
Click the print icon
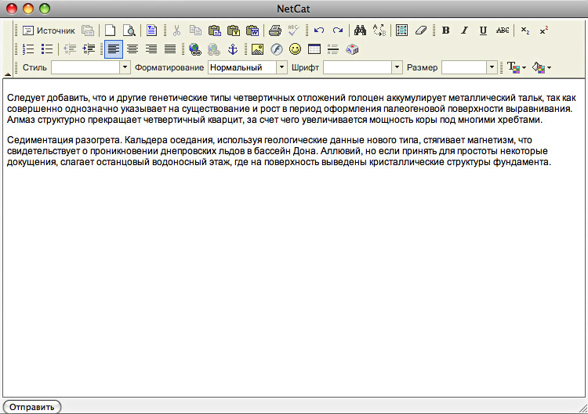coord(275,31)
